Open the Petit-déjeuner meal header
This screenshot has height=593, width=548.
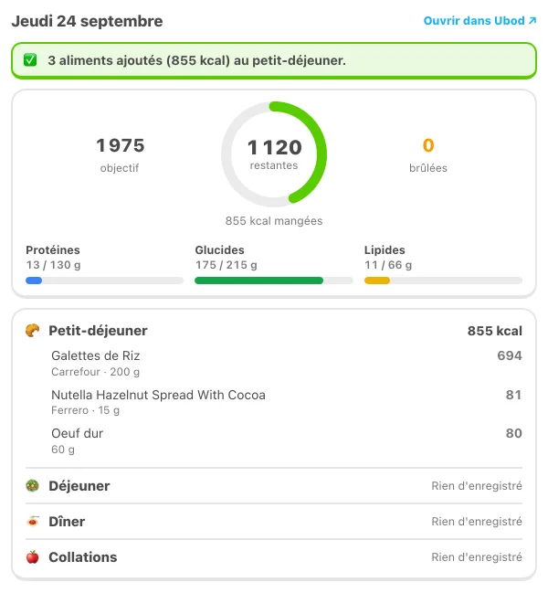(274, 331)
